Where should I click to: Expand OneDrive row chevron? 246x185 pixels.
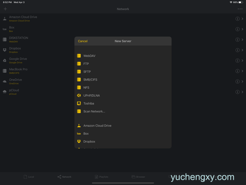pos(243,81)
